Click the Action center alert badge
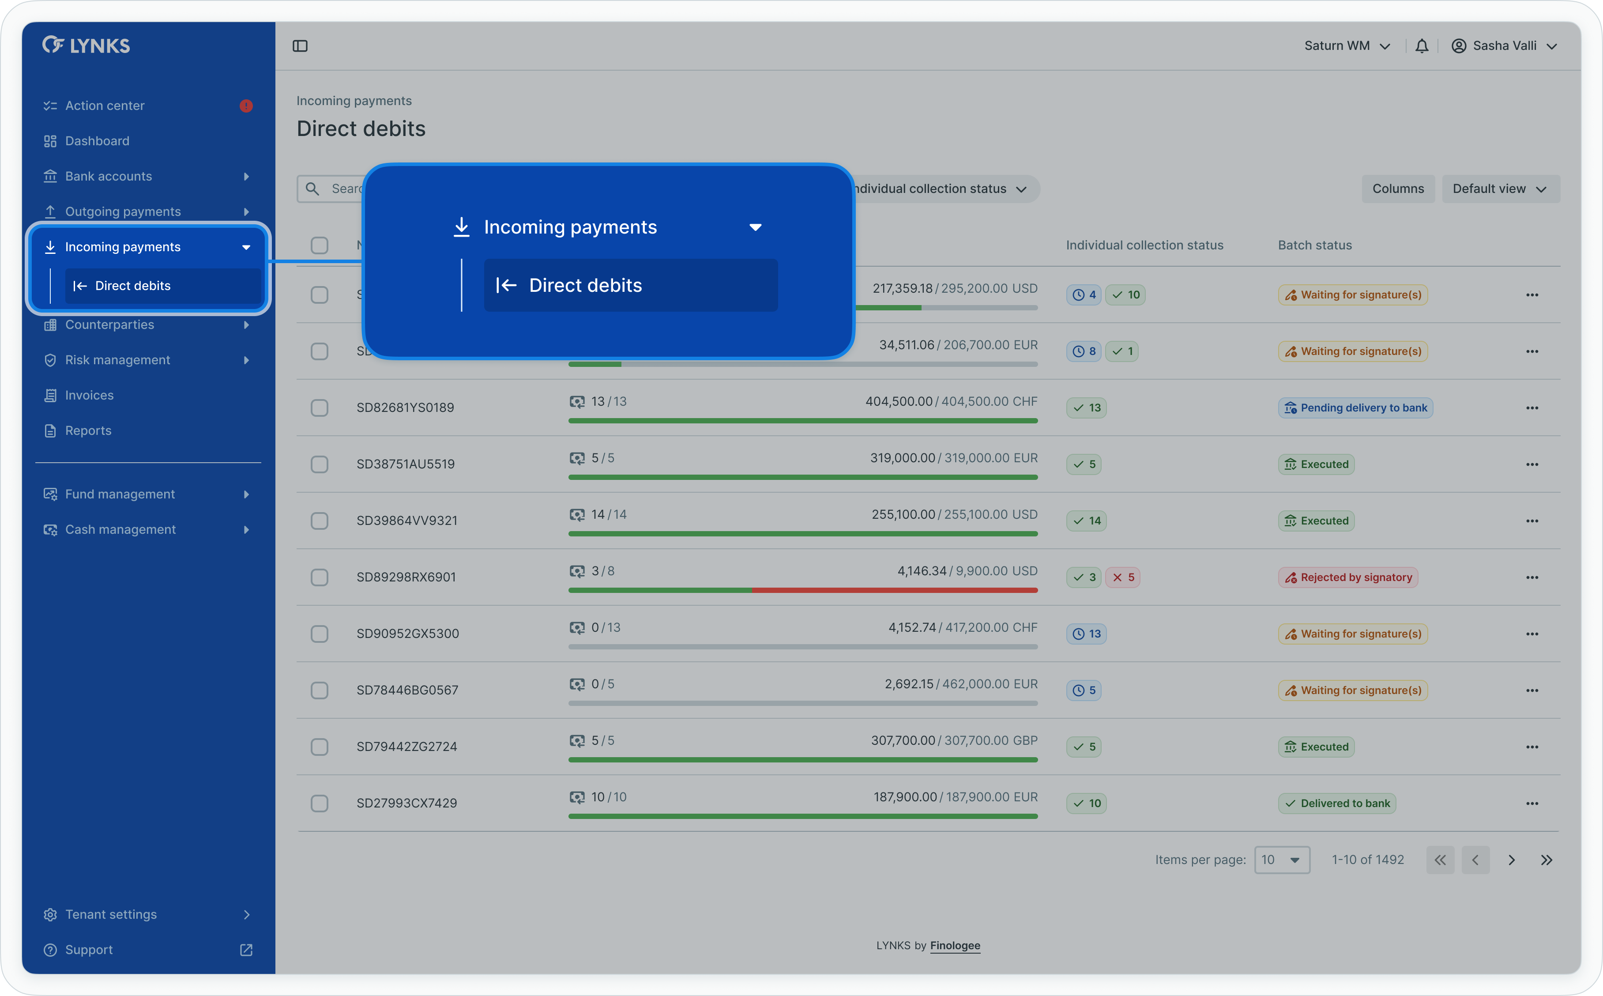This screenshot has width=1603, height=996. (246, 106)
